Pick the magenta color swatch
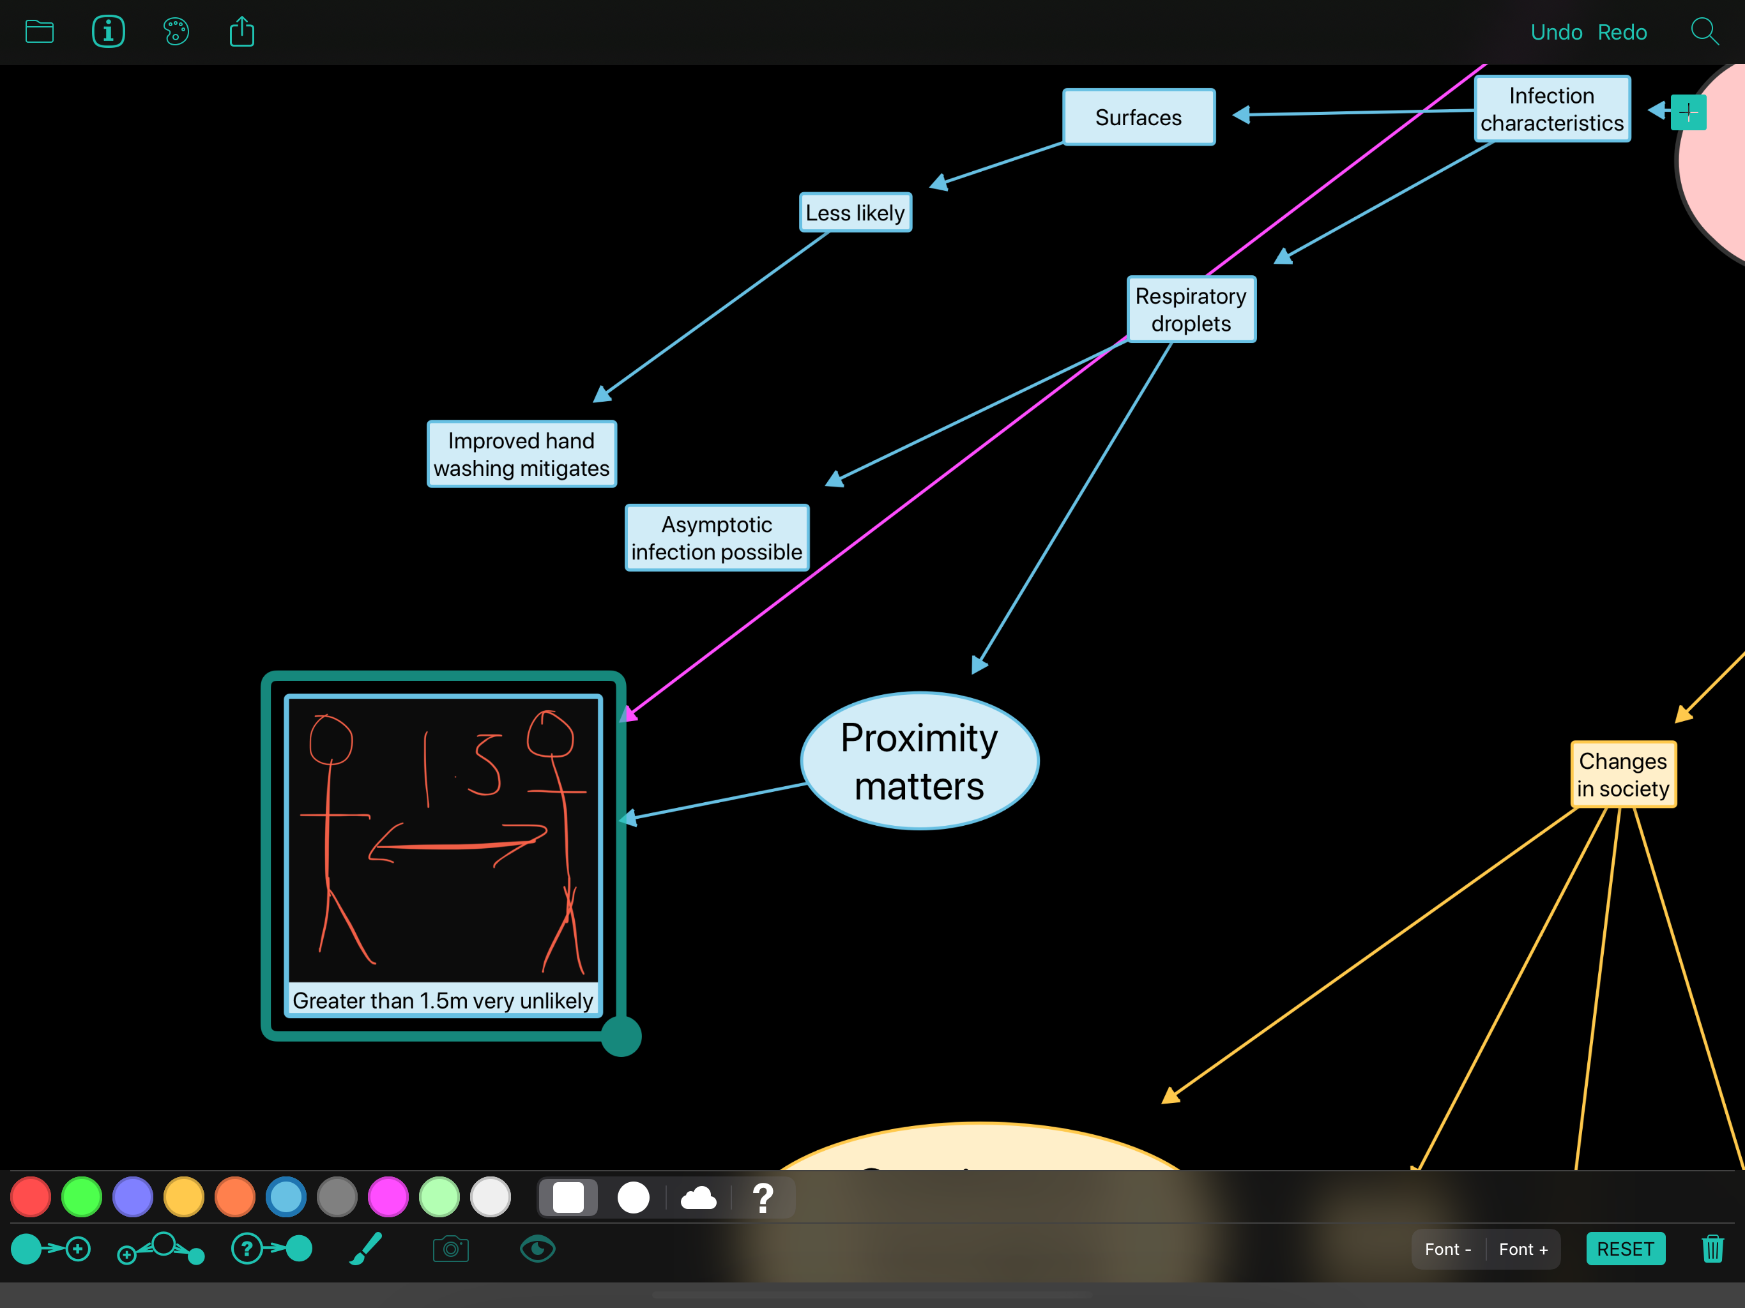Viewport: 1745px width, 1308px height. tap(388, 1198)
